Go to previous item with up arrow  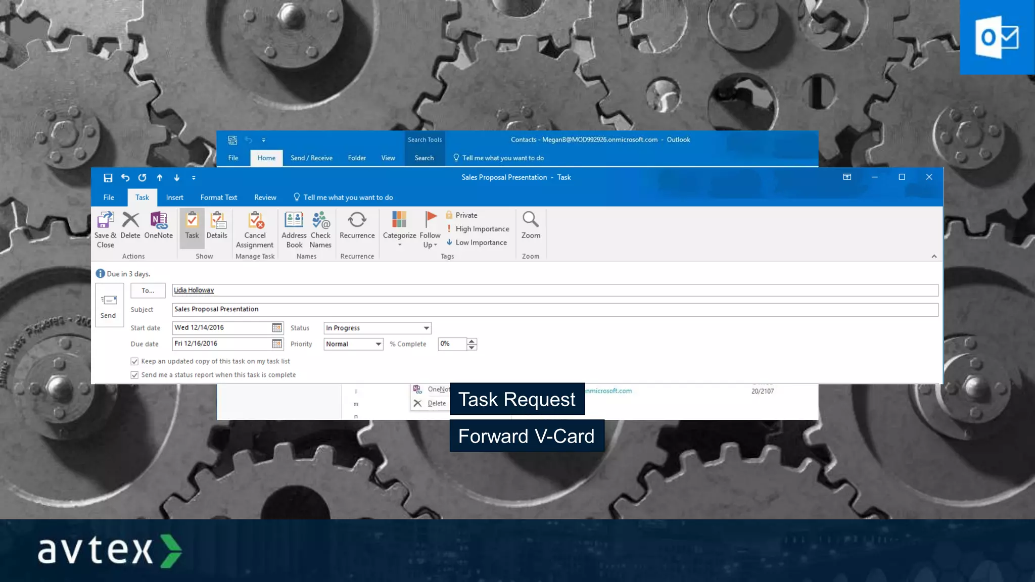(x=160, y=178)
